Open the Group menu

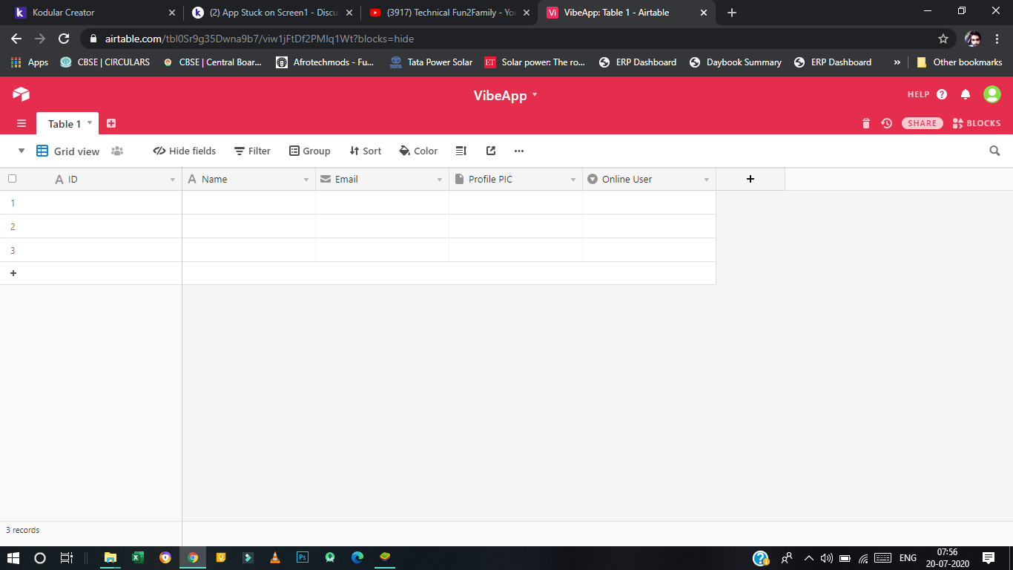pyautogui.click(x=310, y=151)
